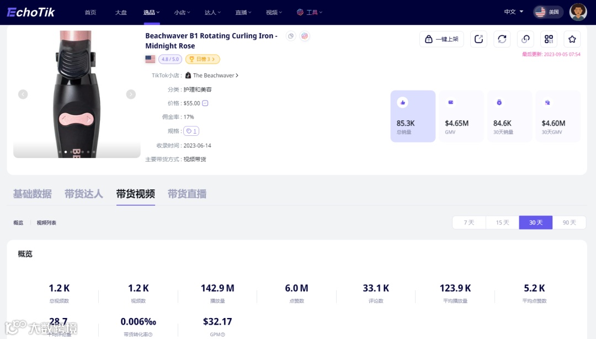Expand the 选品 nav dropdown
This screenshot has width=596, height=339.
pos(151,12)
